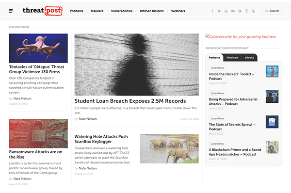Open the Podcasts navigation item
Viewport: 291px width, 193px height.
[x=77, y=11]
